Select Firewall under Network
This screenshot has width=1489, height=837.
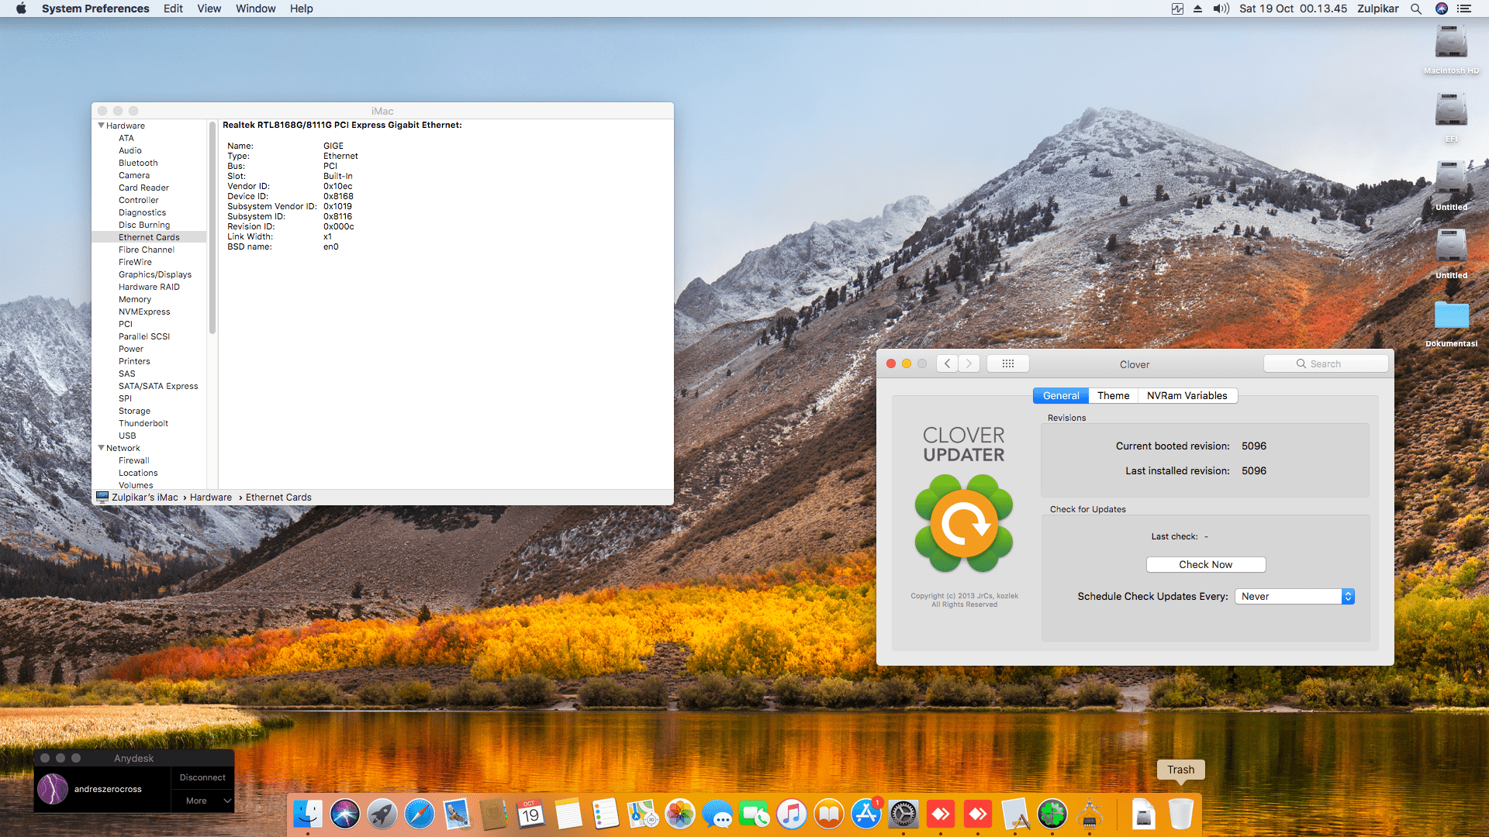tap(134, 460)
